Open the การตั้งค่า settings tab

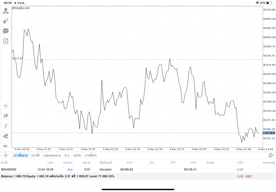pyautogui.click(x=91, y=155)
